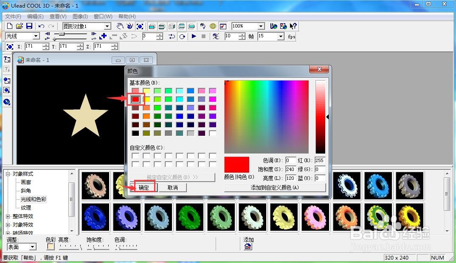456x263 pixels.
Task: Click the luminance bar in color dialog
Action: tap(321, 117)
